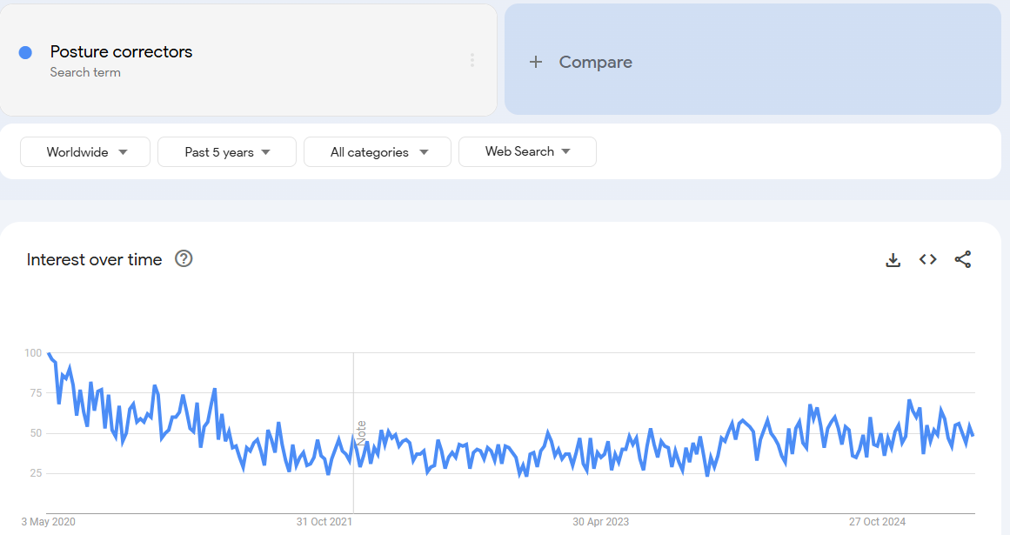Viewport: 1010px width, 535px height.
Task: Click the Search term subtitle text
Action: click(x=85, y=72)
